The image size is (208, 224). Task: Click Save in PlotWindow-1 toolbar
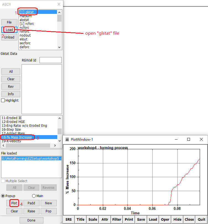point(141,219)
